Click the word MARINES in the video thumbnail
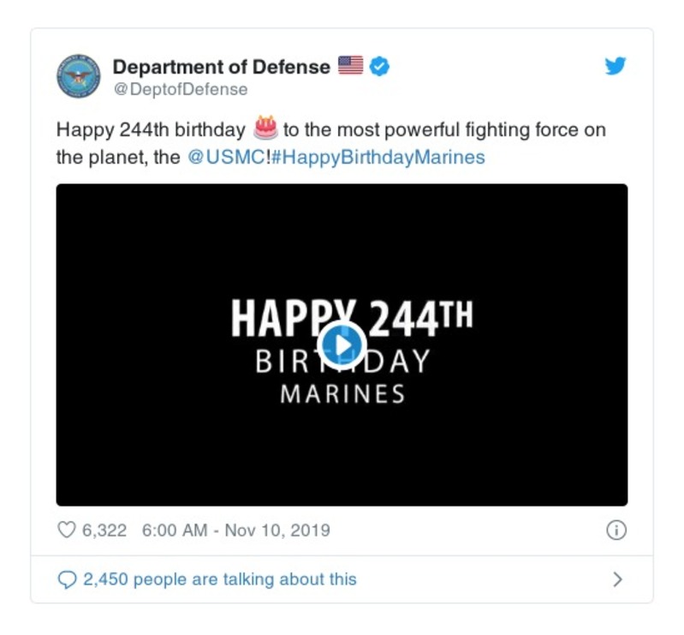 342,394
